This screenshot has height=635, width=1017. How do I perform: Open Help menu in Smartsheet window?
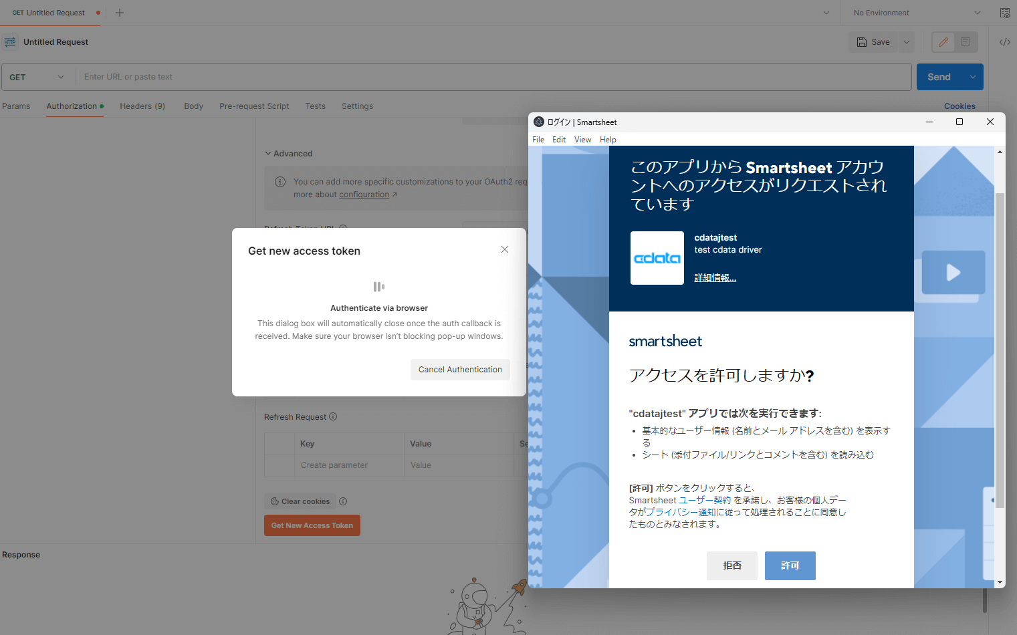[608, 140]
